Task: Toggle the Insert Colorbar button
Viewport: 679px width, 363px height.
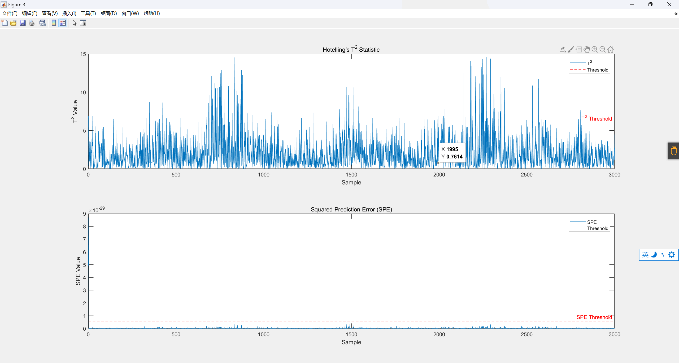Action: 54,23
